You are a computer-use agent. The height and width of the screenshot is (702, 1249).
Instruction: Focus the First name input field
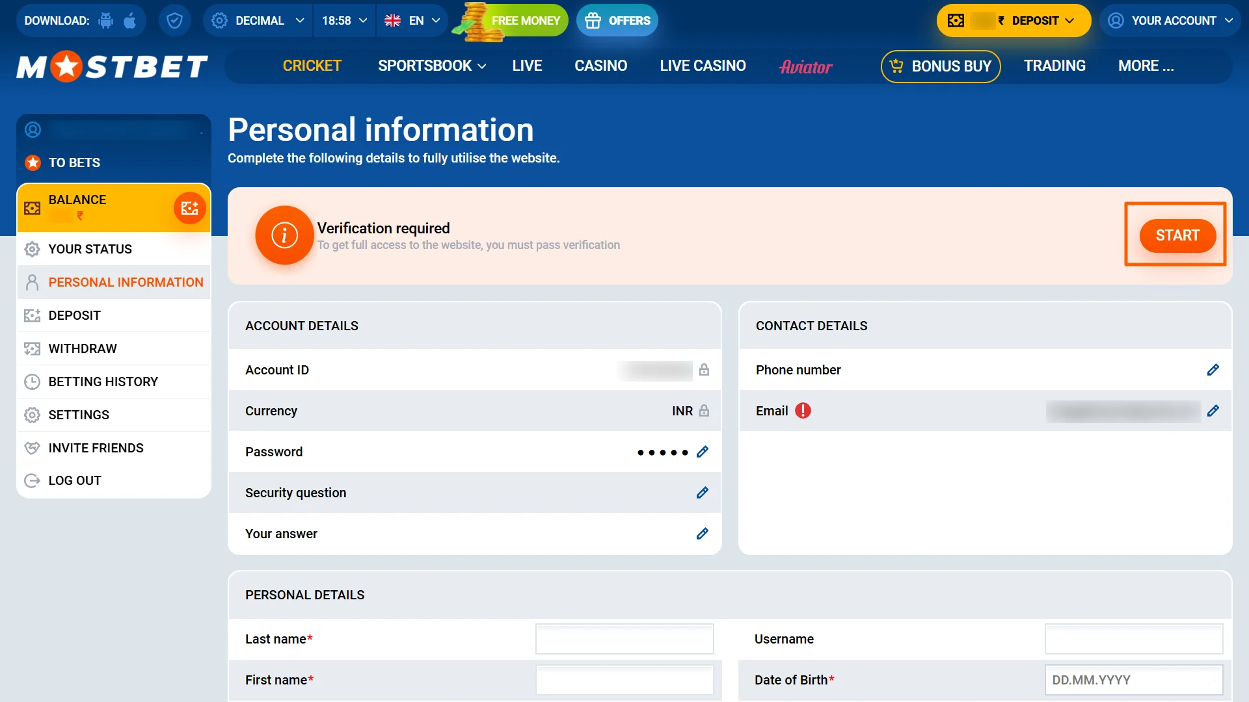click(624, 680)
